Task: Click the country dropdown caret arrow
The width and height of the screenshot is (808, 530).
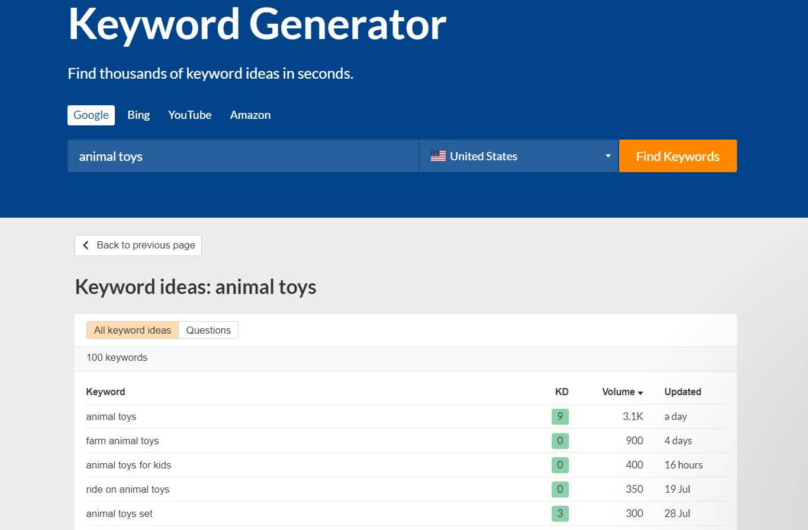Action: [607, 156]
